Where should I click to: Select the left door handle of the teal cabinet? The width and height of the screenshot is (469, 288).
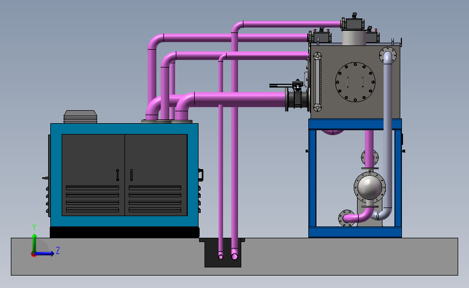(117, 175)
